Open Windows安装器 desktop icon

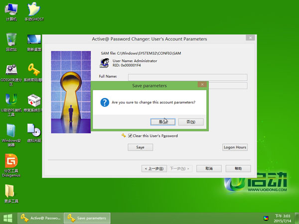[x=11, y=135]
